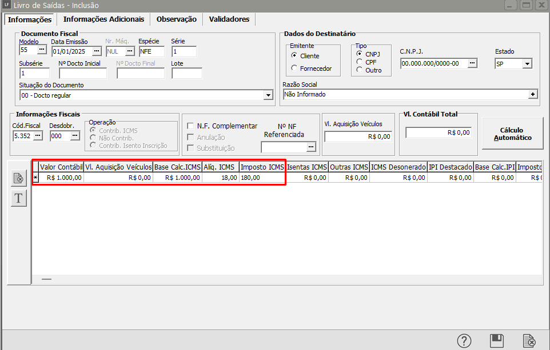Image resolution: width=550 pixels, height=350 pixels.
Task: Expand the Estado dropdown
Action: (x=527, y=64)
